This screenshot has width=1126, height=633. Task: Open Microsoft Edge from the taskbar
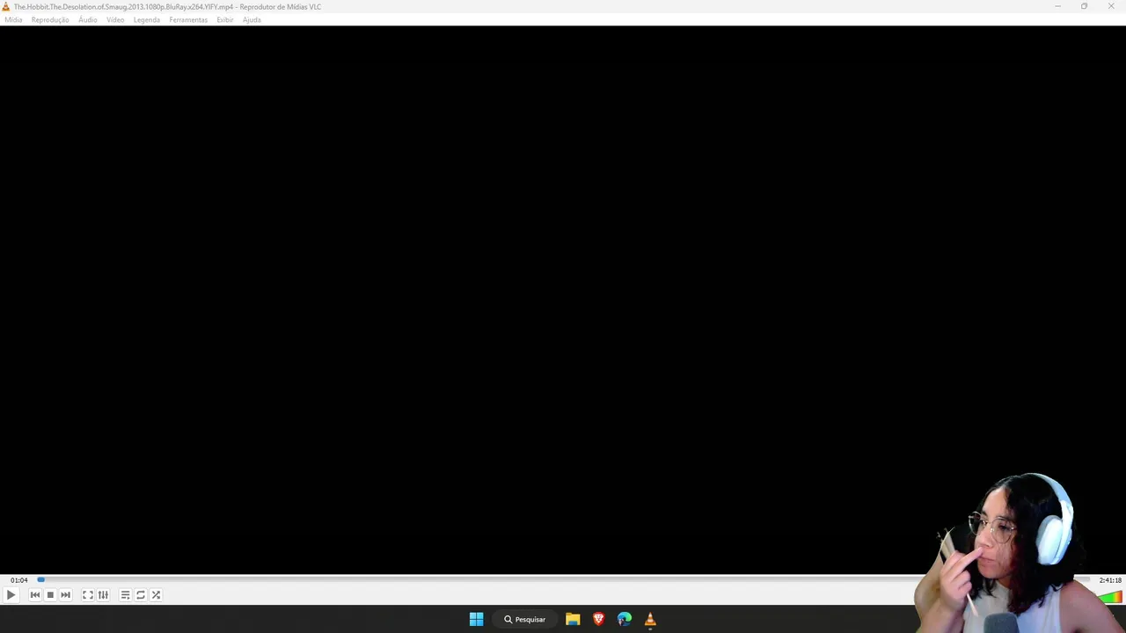[625, 619]
